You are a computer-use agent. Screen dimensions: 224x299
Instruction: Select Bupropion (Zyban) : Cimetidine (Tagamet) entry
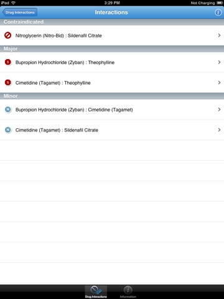click(112, 110)
